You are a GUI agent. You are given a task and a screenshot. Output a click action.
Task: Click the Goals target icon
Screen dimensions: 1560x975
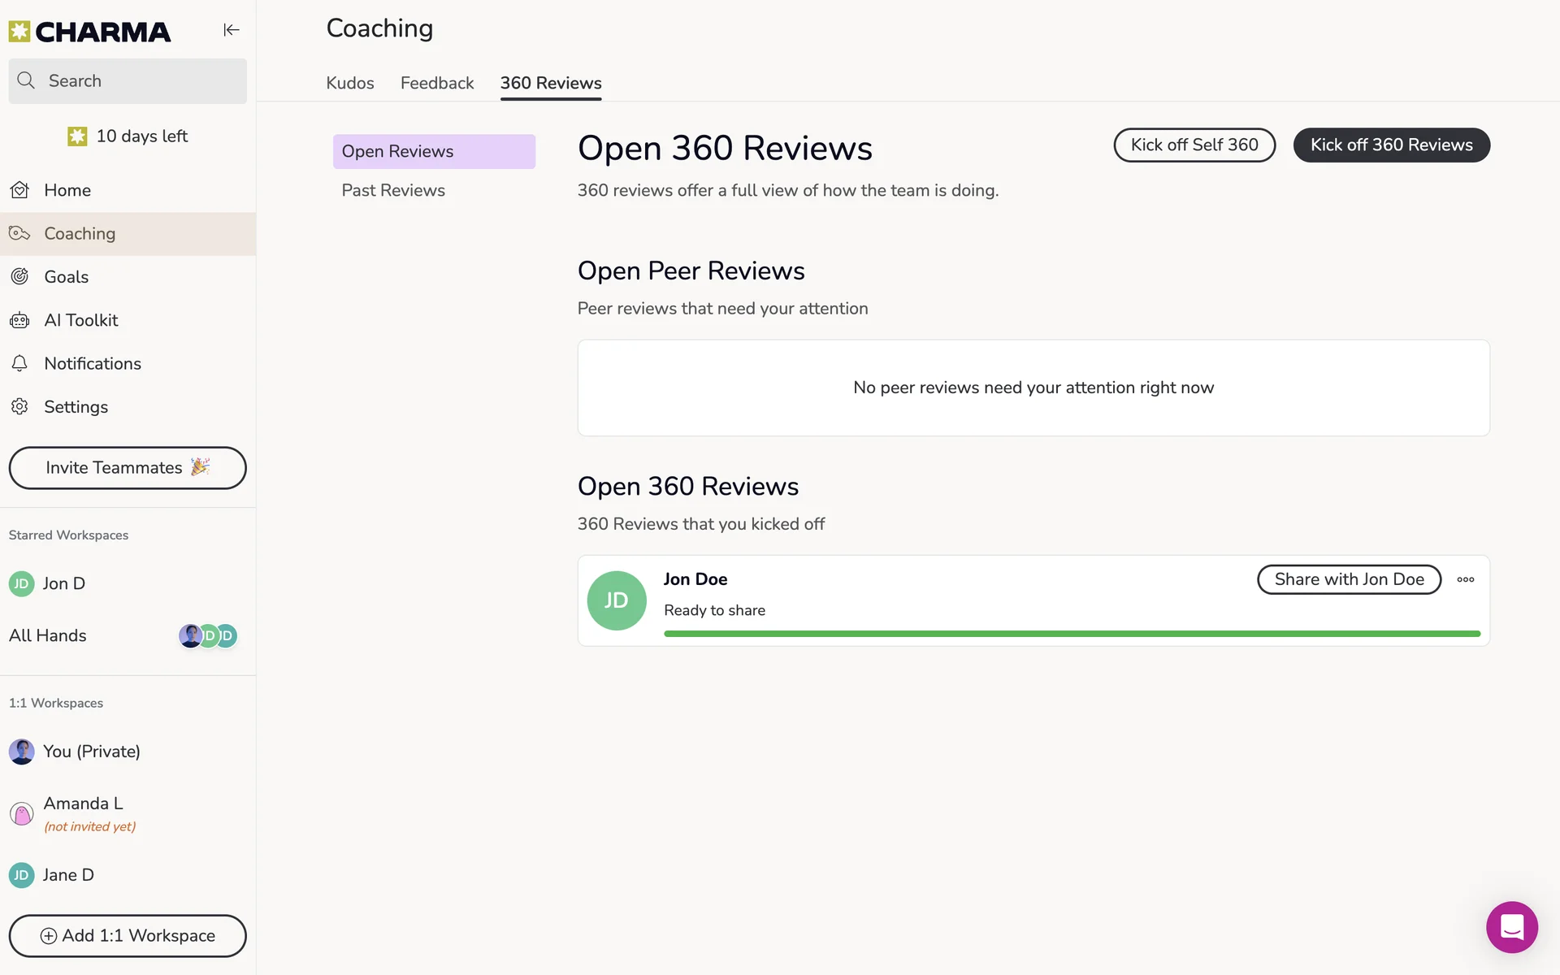pos(20,277)
